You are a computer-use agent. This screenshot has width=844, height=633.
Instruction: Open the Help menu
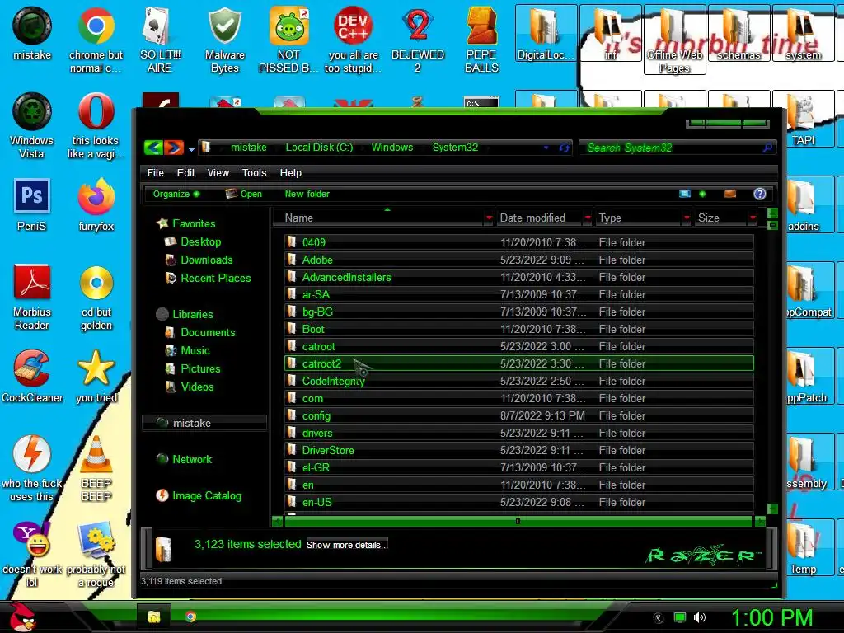[x=291, y=173]
